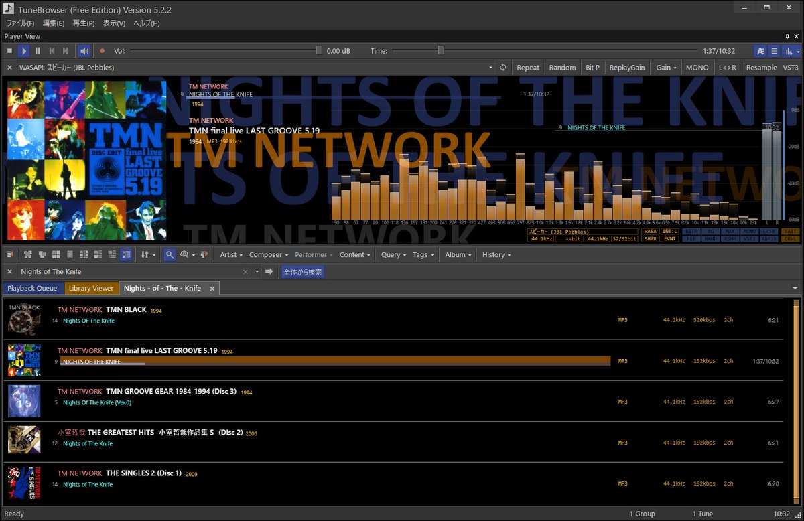
Task: Pause playback with the pause button
Action: point(38,50)
